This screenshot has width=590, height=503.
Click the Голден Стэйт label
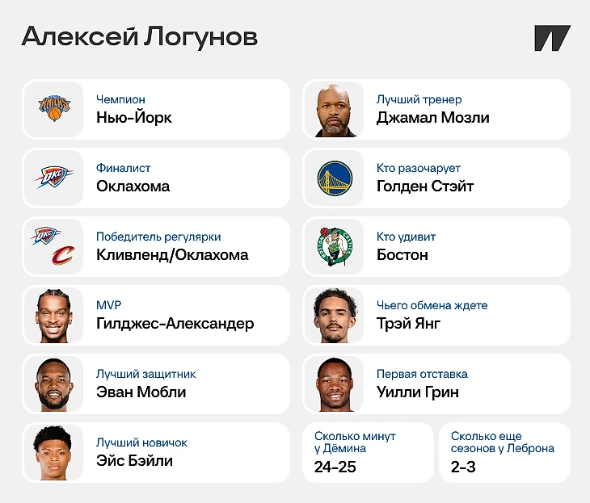[425, 187]
